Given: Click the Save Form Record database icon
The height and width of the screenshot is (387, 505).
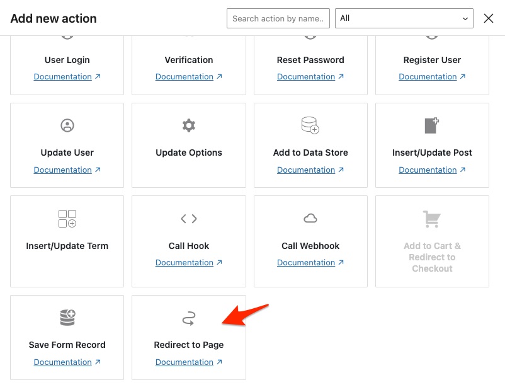Looking at the screenshot, I should click(67, 318).
